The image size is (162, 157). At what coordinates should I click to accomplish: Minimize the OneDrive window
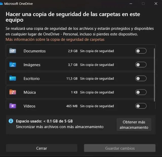[131, 4]
